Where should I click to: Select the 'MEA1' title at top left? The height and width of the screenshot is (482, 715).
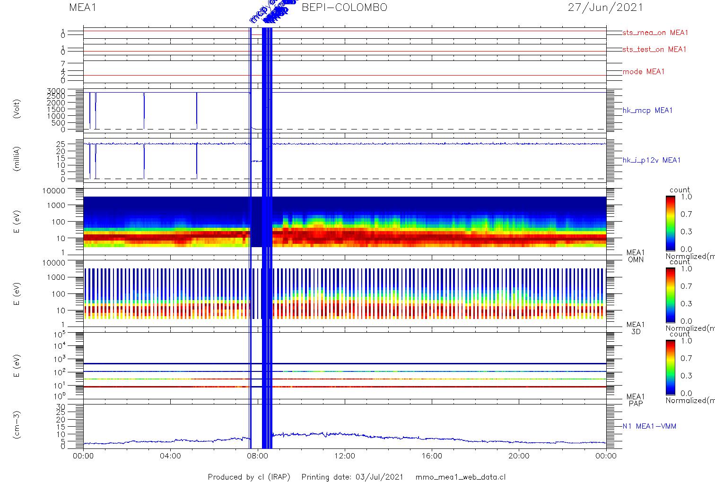(83, 8)
